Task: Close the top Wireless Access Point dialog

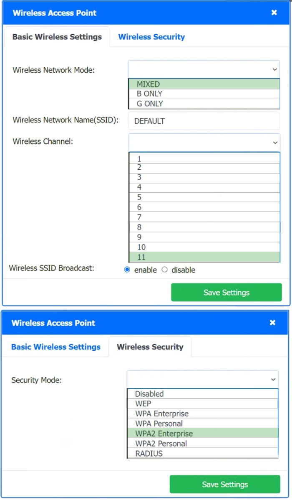Action: pyautogui.click(x=274, y=13)
